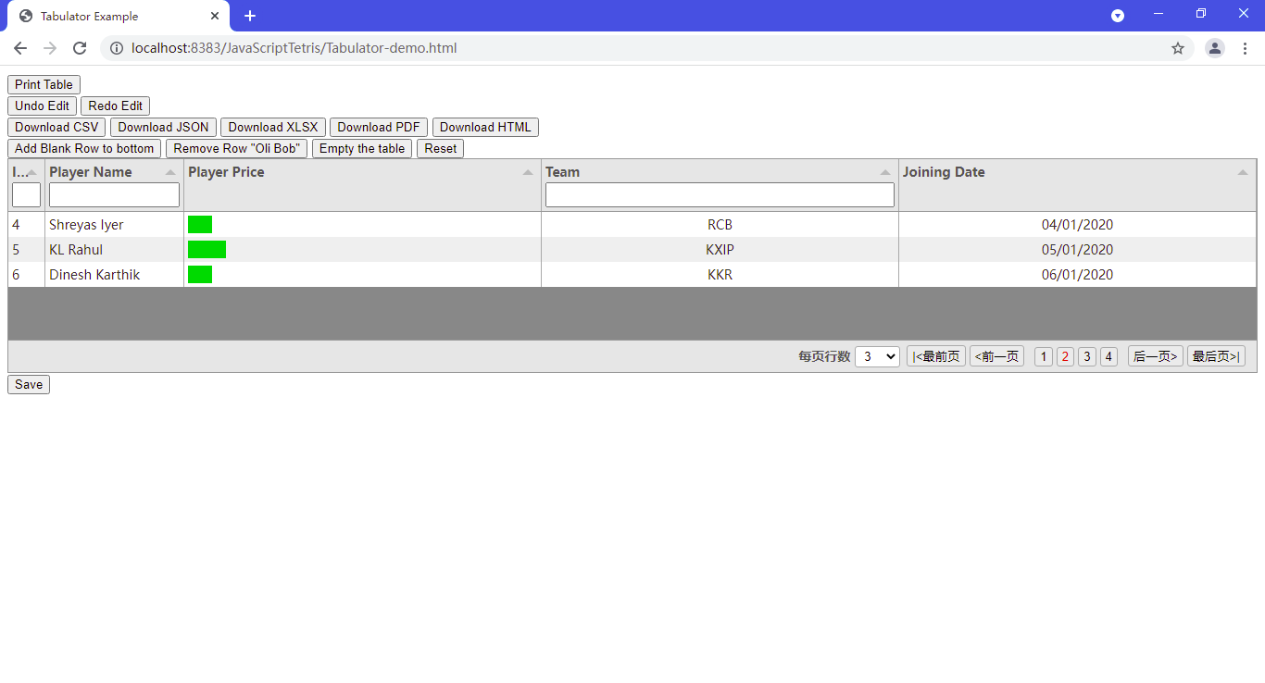Screen dimensions: 1265x683
Task: Open the rows-per-page dropdown
Action: [x=876, y=356]
